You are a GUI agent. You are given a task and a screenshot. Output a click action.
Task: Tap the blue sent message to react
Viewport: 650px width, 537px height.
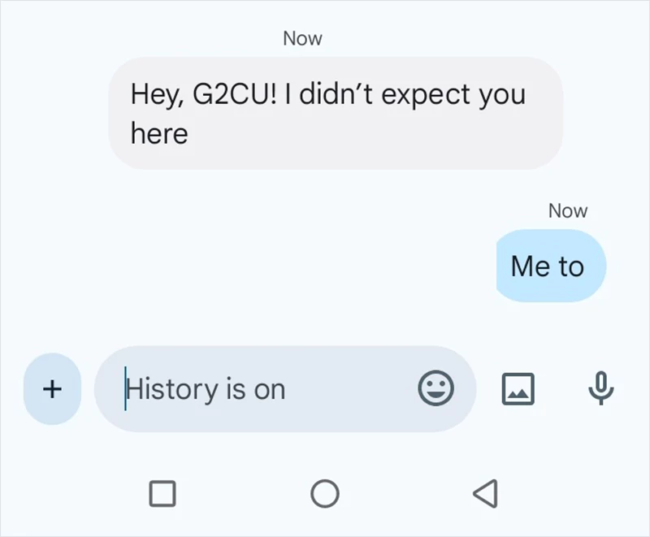[551, 266]
